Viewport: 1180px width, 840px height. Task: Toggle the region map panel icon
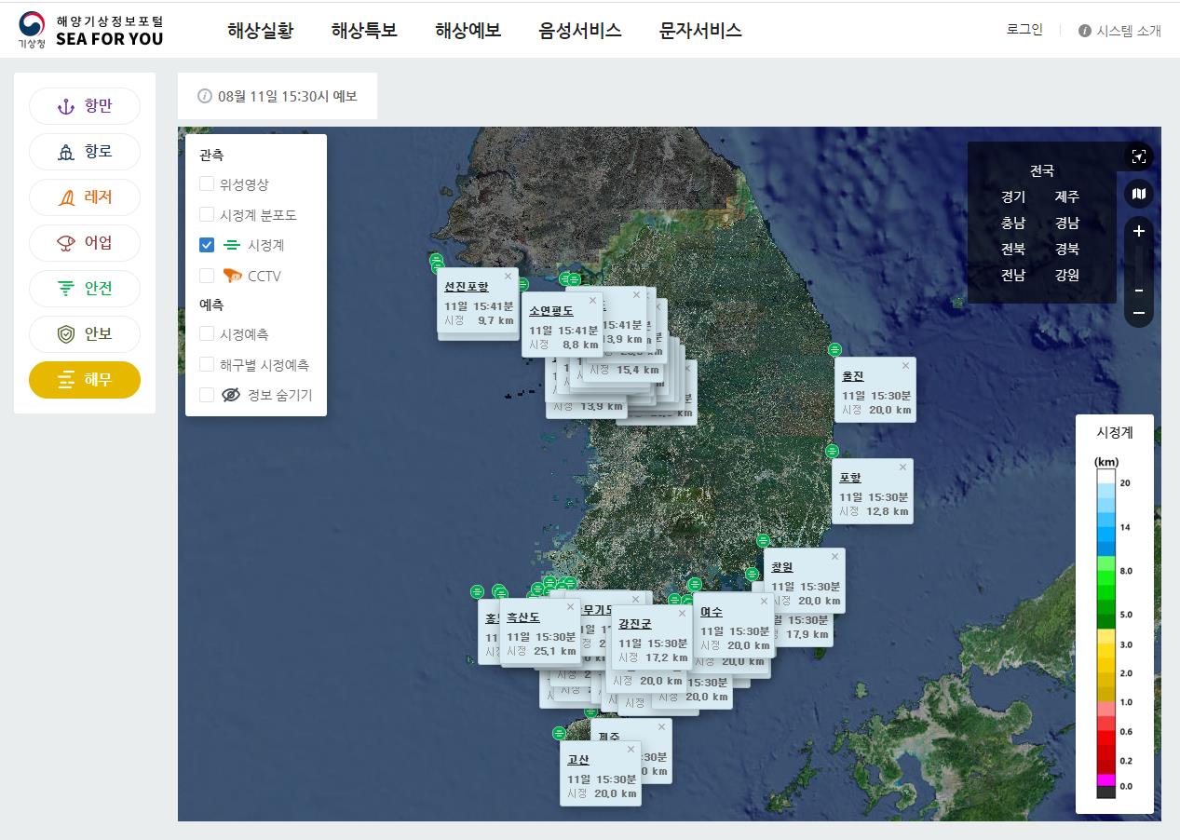coord(1138,194)
